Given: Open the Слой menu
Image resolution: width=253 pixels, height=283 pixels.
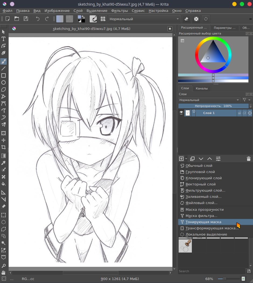Looking at the screenshot, I should 78,11.
